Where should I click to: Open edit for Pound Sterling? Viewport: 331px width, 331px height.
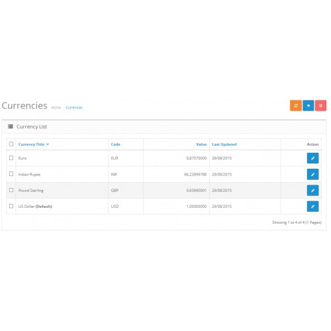click(312, 190)
